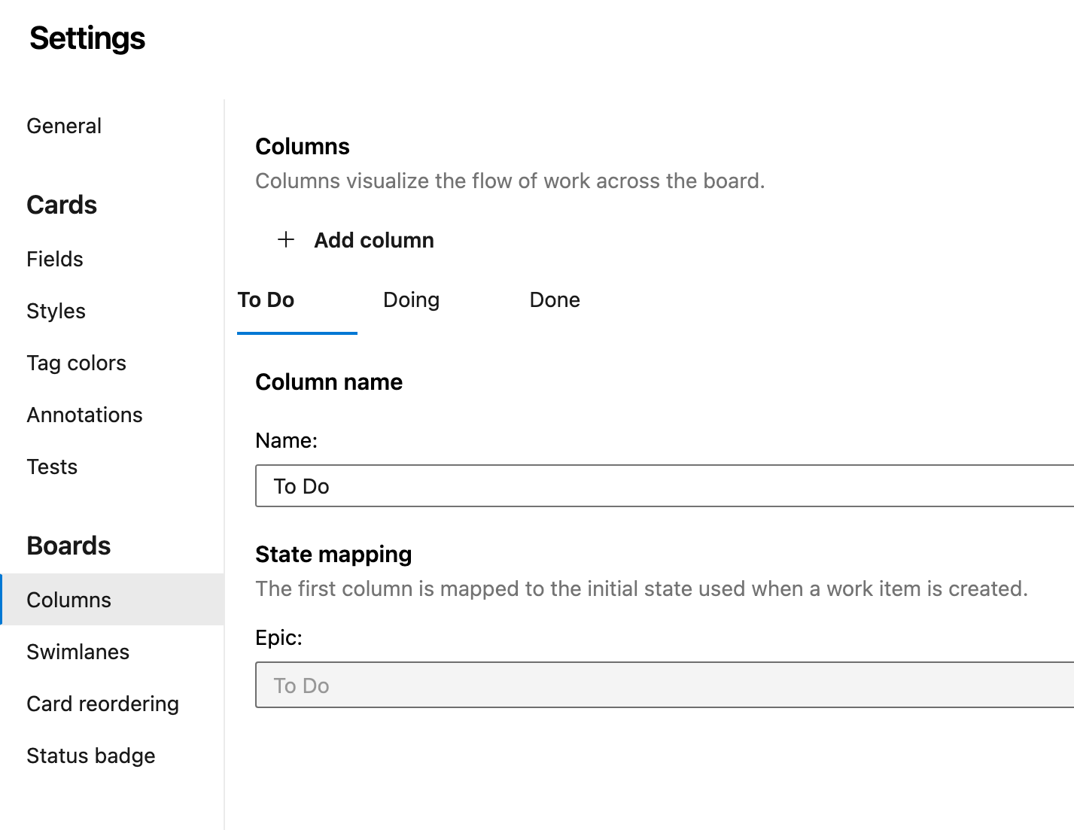Open the General settings page
Image resolution: width=1074 pixels, height=830 pixels.
[64, 126]
